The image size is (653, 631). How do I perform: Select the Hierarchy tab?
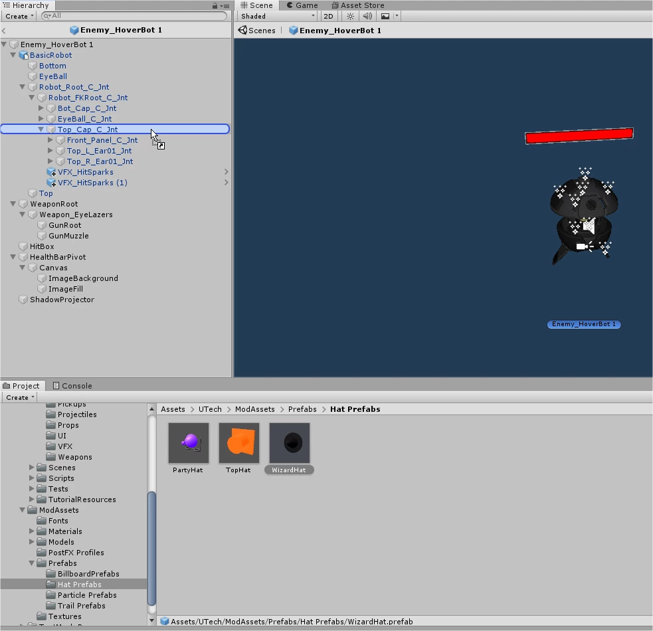(26, 5)
